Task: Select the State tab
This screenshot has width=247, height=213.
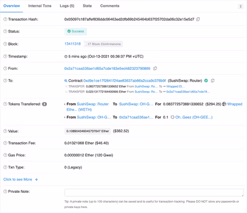Action: coord(87,6)
